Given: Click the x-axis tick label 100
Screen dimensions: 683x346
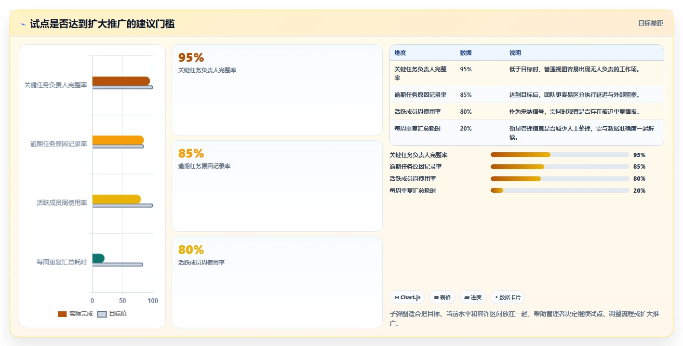Looking at the screenshot, I should click(x=153, y=301).
